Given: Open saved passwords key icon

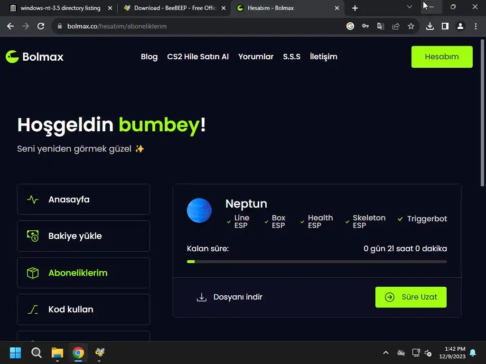Looking at the screenshot, I should [365, 27].
